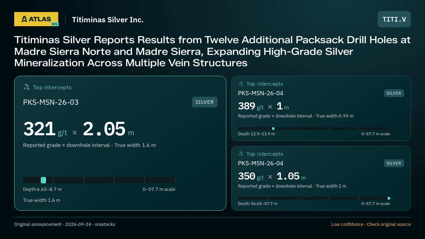Select the 389 g/t grade value

click(x=251, y=106)
